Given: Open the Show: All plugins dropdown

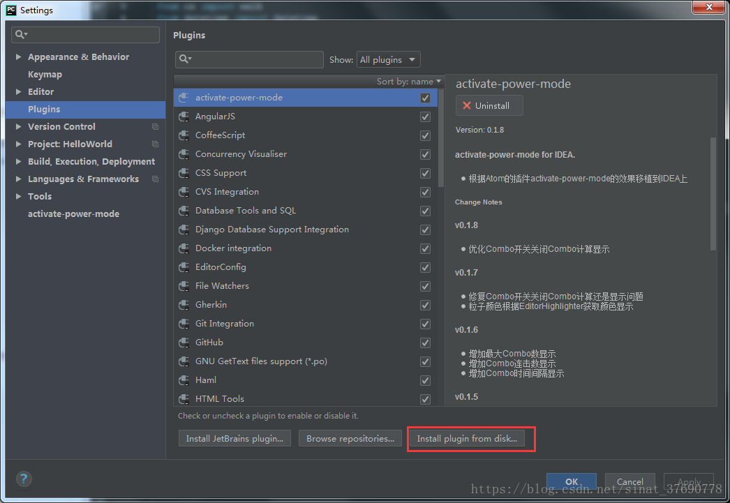Looking at the screenshot, I should coord(388,59).
